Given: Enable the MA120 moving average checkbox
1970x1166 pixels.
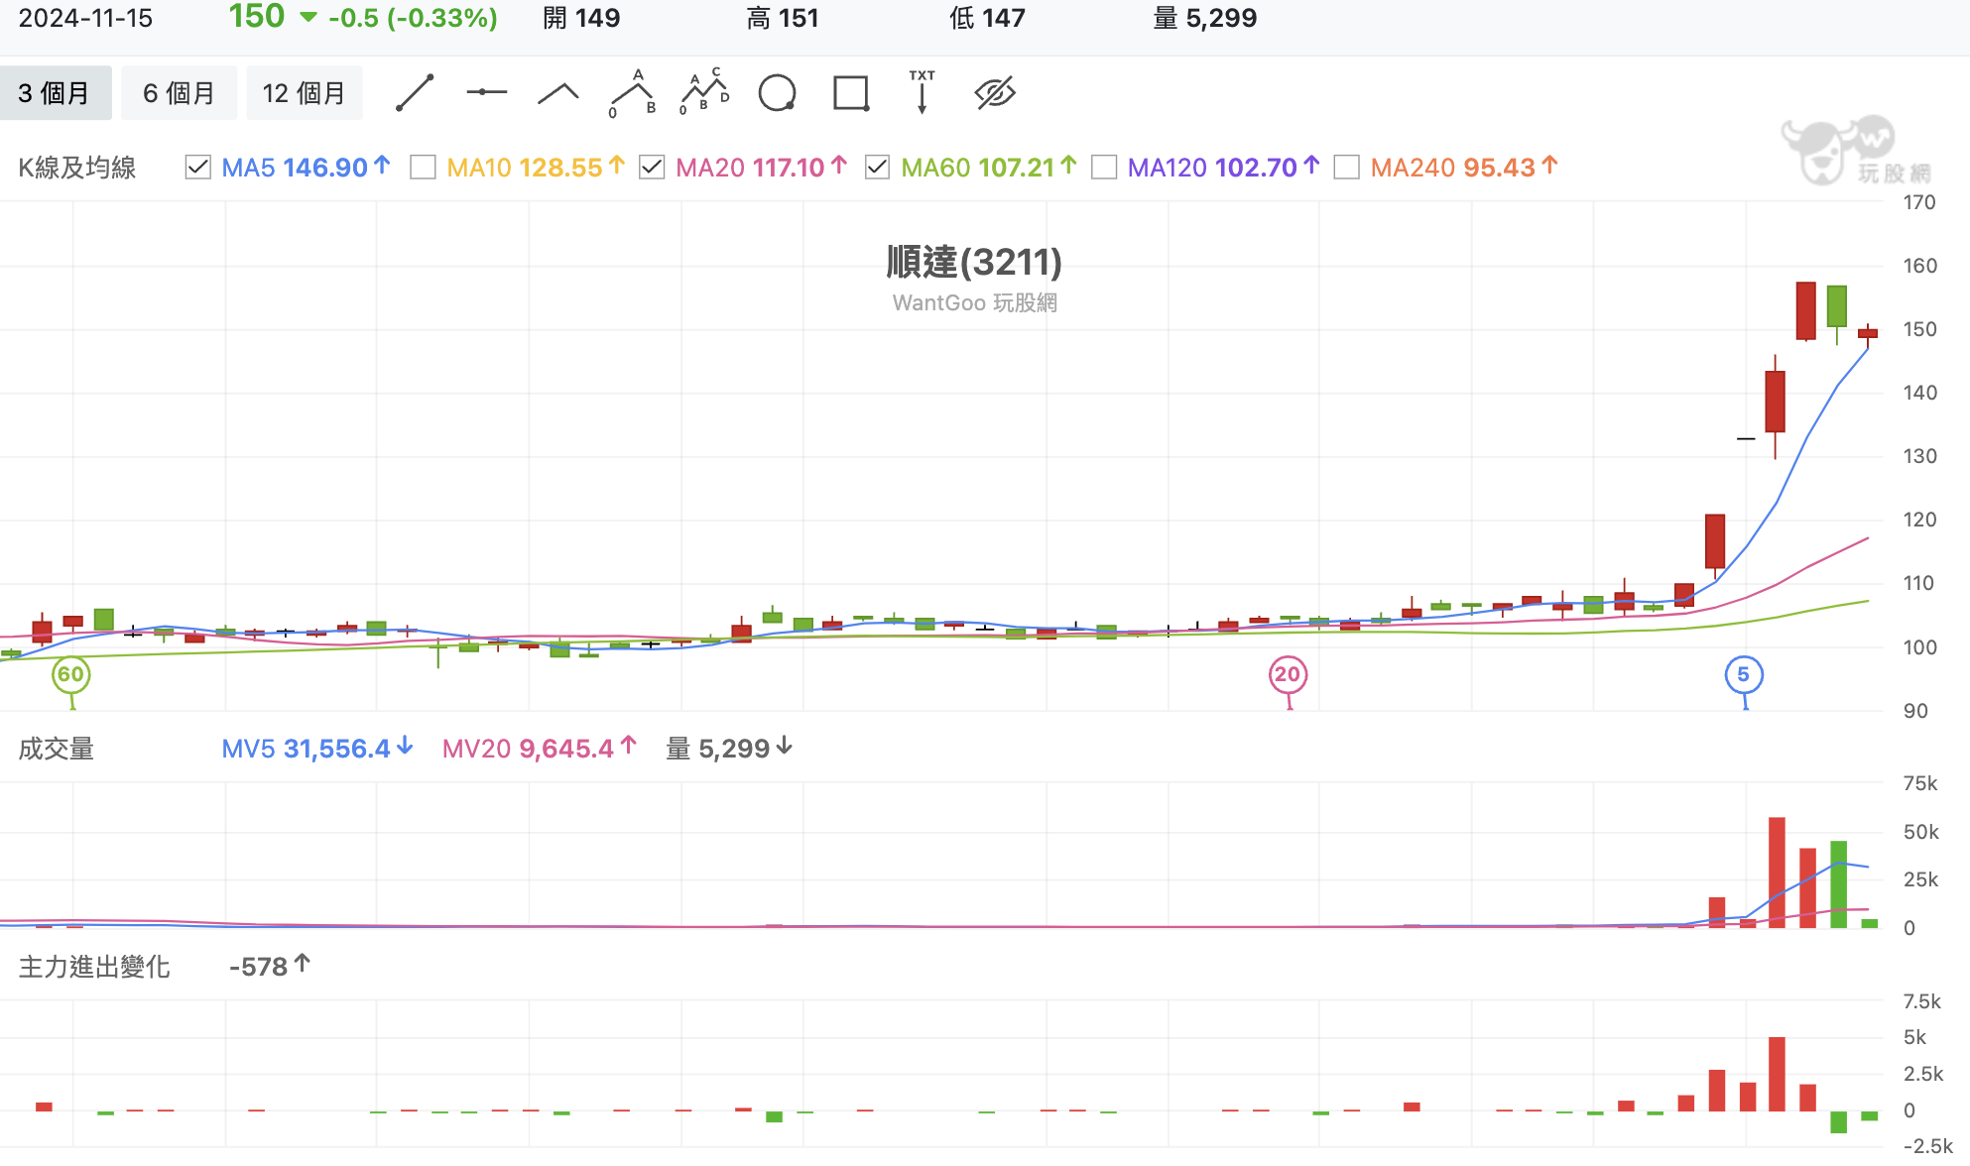Looking at the screenshot, I should 1104,168.
